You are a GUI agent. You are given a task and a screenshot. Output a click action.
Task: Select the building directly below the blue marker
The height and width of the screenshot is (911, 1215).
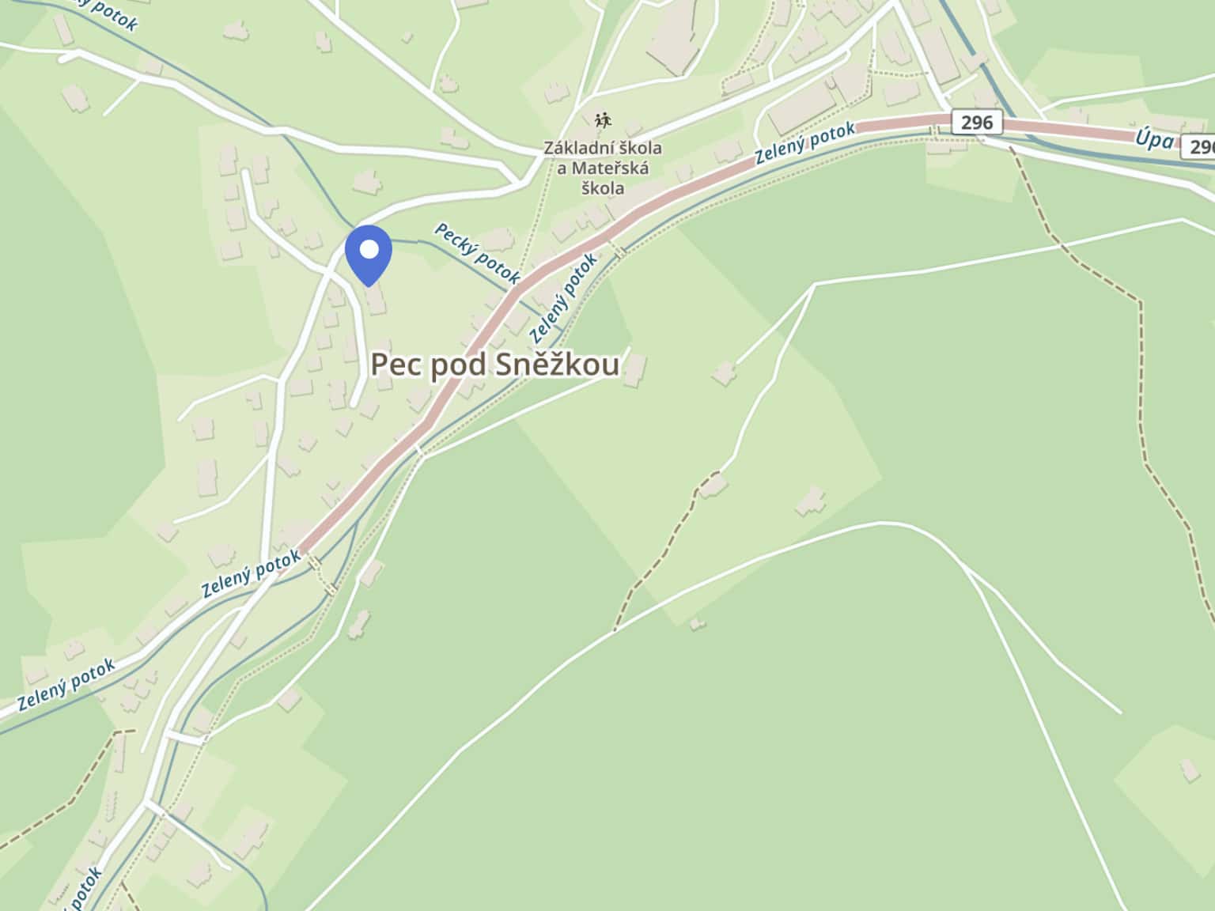pos(375,299)
